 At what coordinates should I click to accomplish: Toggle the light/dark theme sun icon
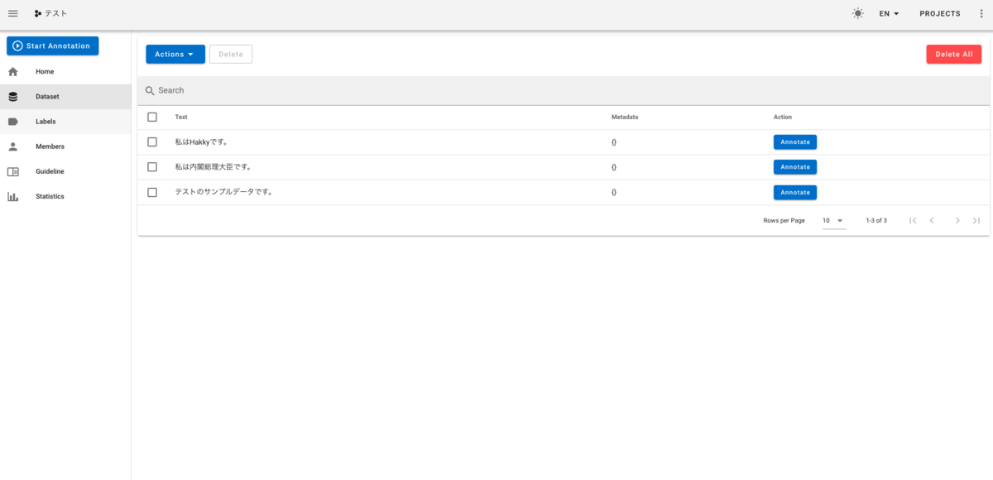pos(858,13)
